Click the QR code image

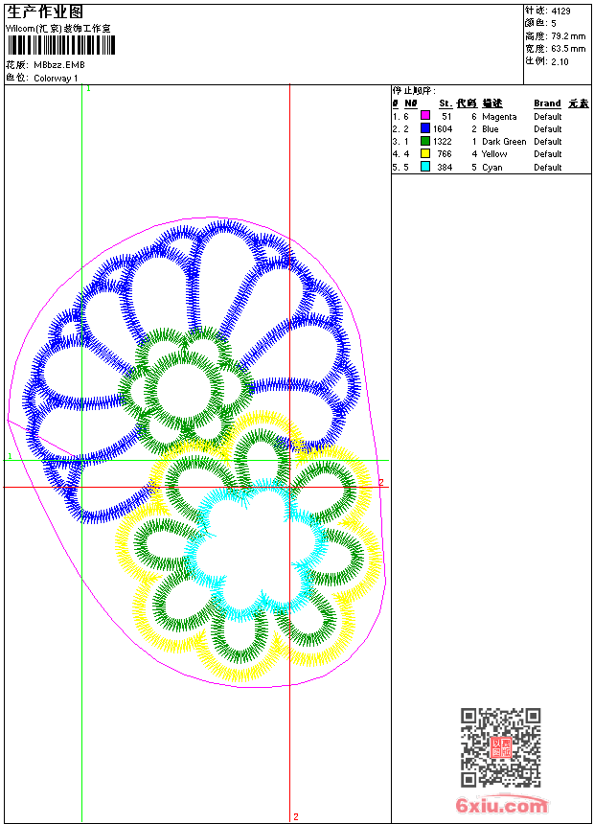[x=500, y=747]
